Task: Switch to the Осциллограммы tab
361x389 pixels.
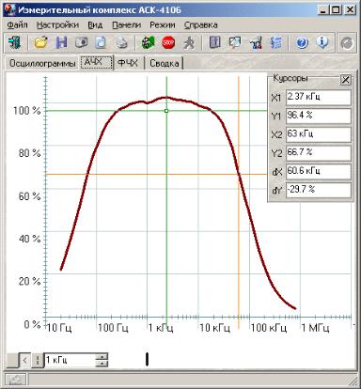Action: (x=42, y=63)
